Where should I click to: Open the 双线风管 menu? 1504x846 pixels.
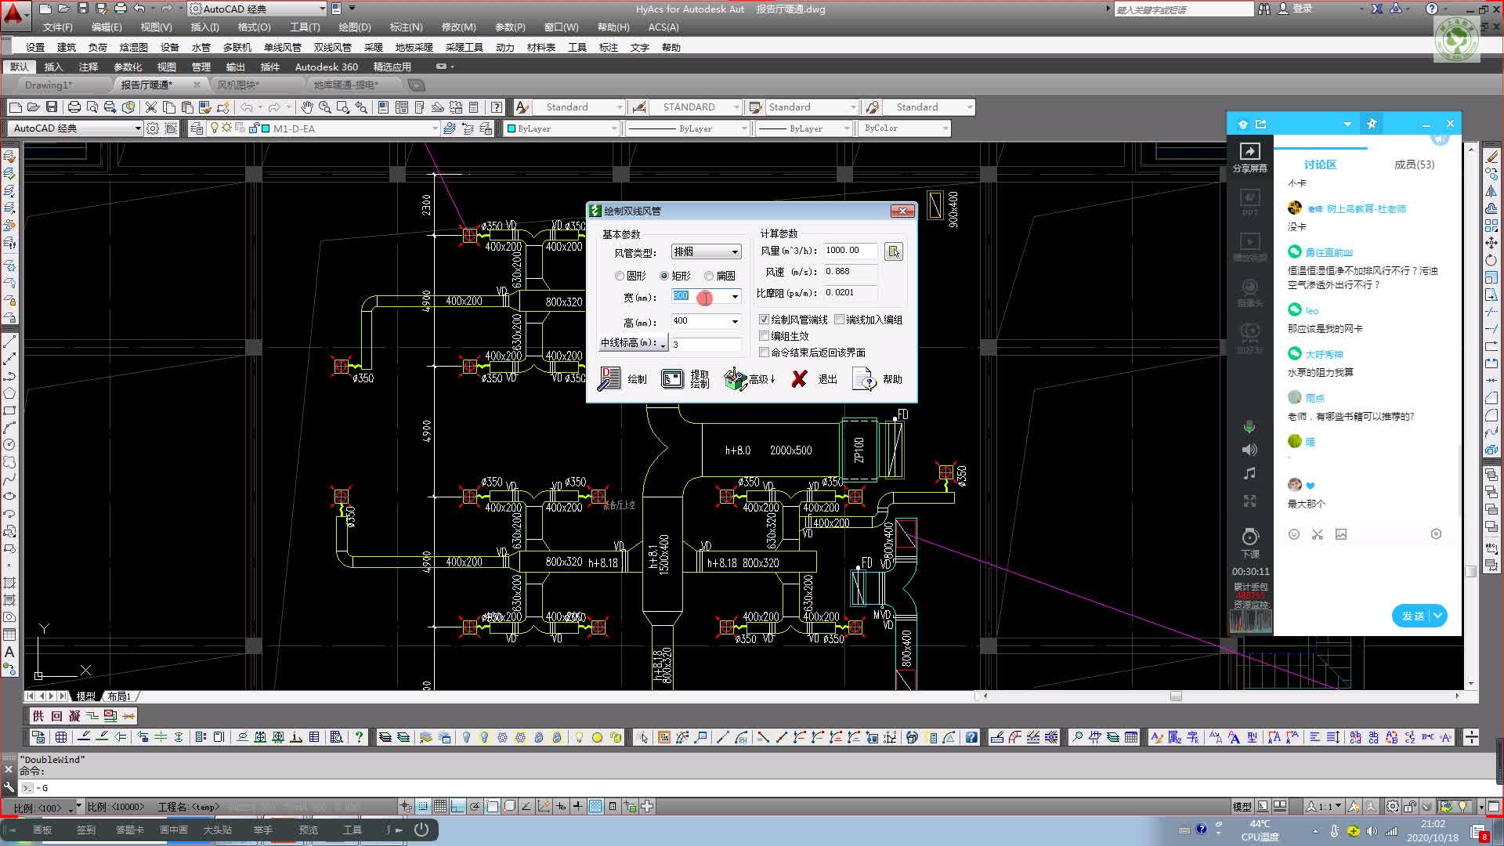point(332,48)
